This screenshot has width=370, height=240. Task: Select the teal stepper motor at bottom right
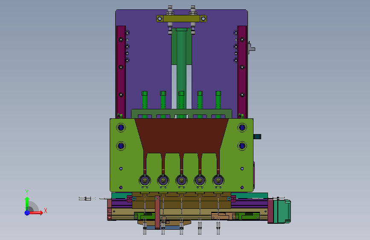pos(282,211)
